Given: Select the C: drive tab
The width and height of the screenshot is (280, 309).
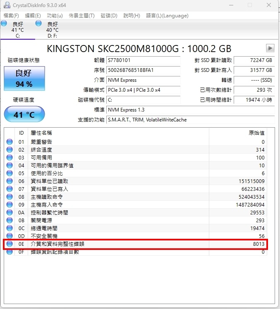Looking at the screenshot, I should point(17,30).
